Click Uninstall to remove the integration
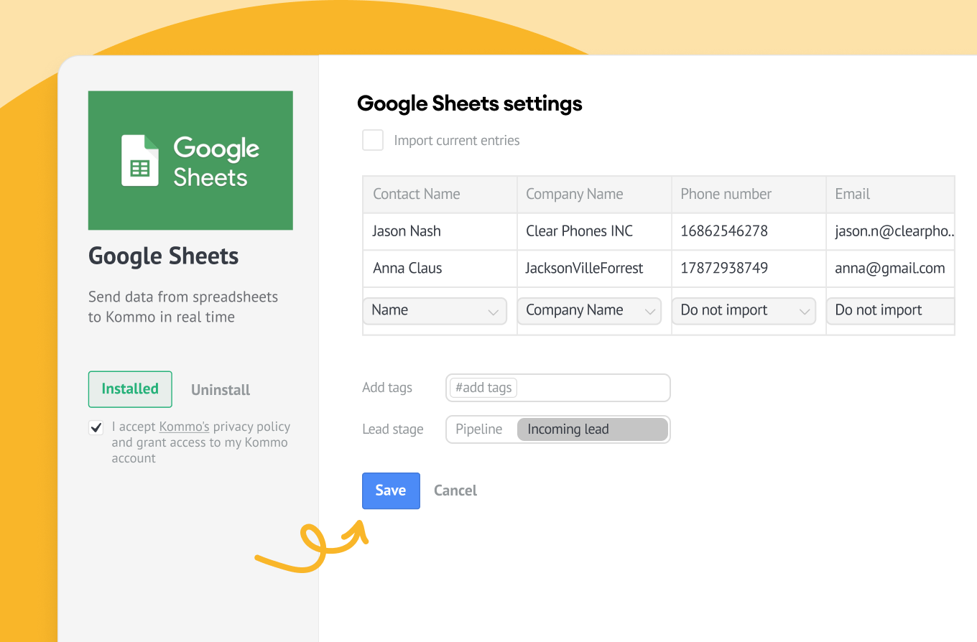The image size is (977, 642). pyautogui.click(x=221, y=390)
